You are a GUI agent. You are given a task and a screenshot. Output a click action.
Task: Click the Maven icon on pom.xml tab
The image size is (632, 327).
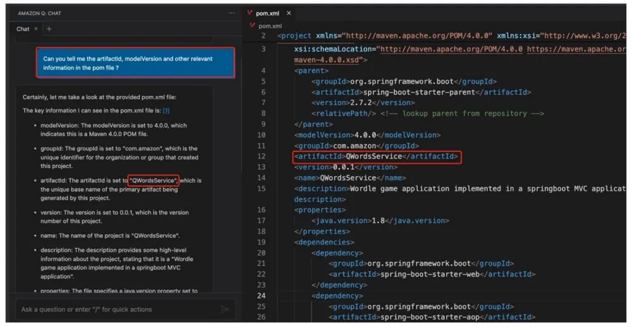click(x=250, y=13)
